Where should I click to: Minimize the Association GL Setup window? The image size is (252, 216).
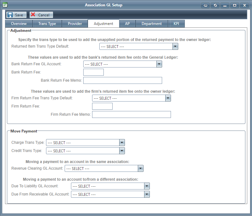point(225,5)
